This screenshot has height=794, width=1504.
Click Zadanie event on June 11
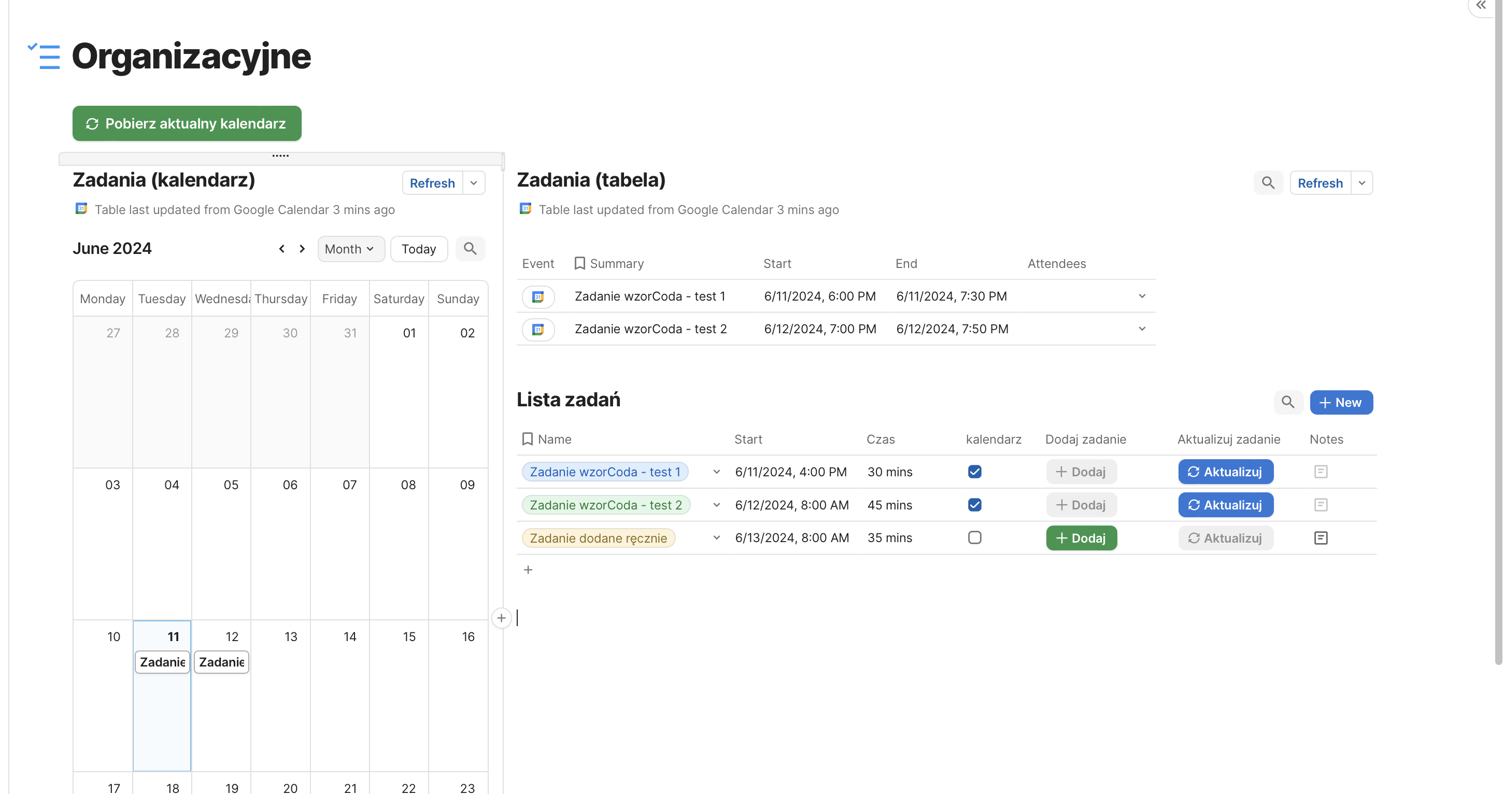click(x=162, y=662)
